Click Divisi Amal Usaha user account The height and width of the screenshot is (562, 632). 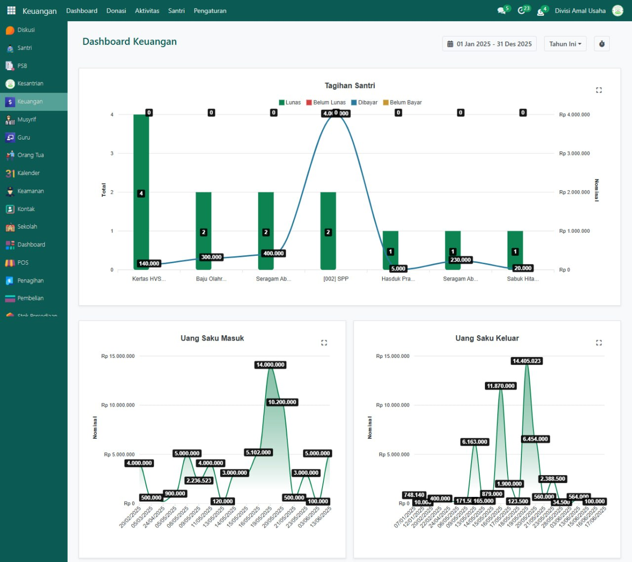click(x=580, y=11)
